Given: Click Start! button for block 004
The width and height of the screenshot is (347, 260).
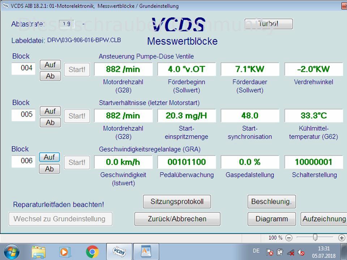Looking at the screenshot, I should (77, 69).
